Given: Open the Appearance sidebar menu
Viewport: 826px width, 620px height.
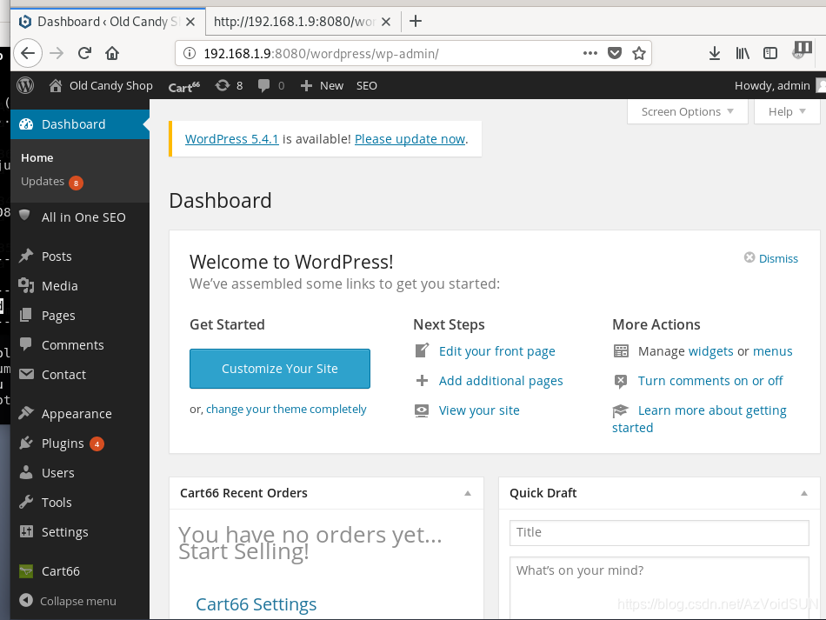Looking at the screenshot, I should point(79,414).
